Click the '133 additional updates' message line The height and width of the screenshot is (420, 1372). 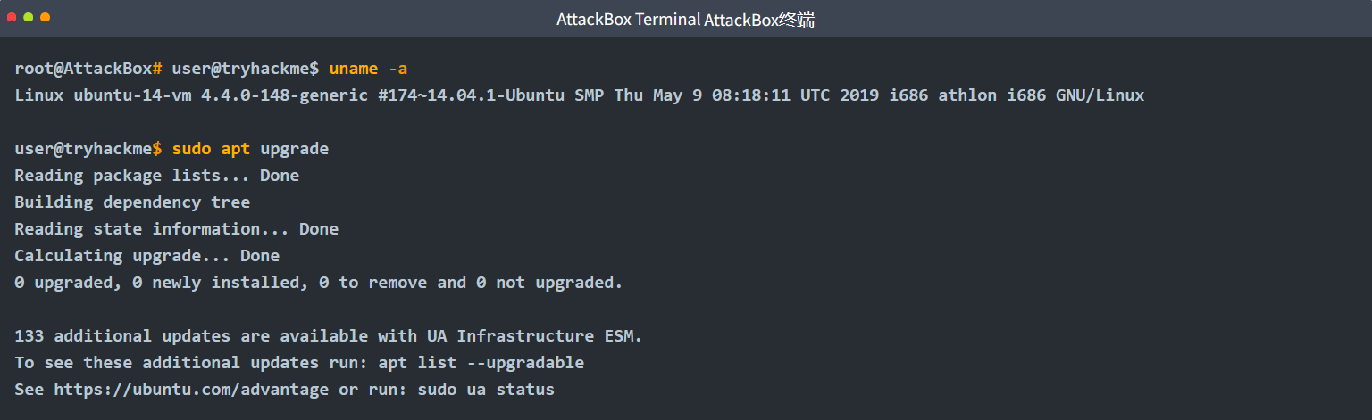(328, 336)
